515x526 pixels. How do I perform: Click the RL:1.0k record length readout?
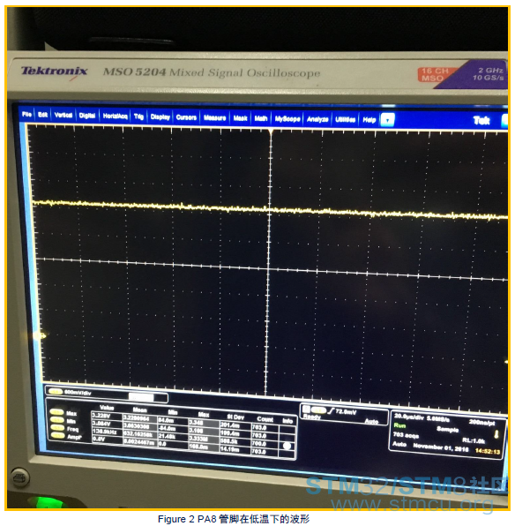tap(474, 440)
